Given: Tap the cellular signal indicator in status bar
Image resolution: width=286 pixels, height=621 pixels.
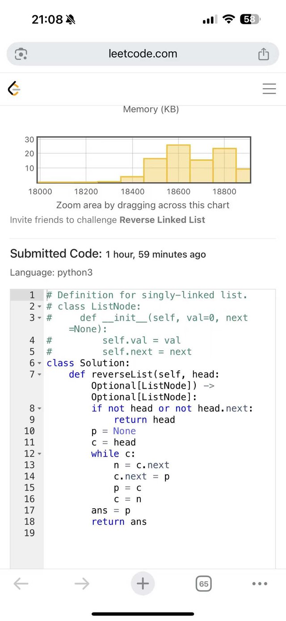Looking at the screenshot, I should coord(210,19).
